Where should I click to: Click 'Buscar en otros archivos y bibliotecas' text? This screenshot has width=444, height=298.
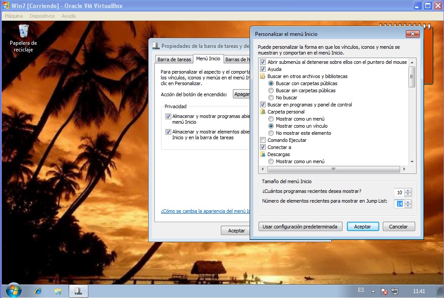click(x=307, y=76)
